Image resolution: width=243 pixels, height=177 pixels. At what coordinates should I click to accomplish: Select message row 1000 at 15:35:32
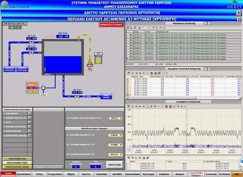click(184, 59)
